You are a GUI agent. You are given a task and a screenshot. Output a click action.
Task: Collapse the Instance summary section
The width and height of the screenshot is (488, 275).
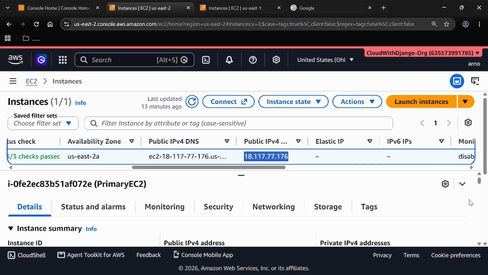pyautogui.click(x=11, y=228)
